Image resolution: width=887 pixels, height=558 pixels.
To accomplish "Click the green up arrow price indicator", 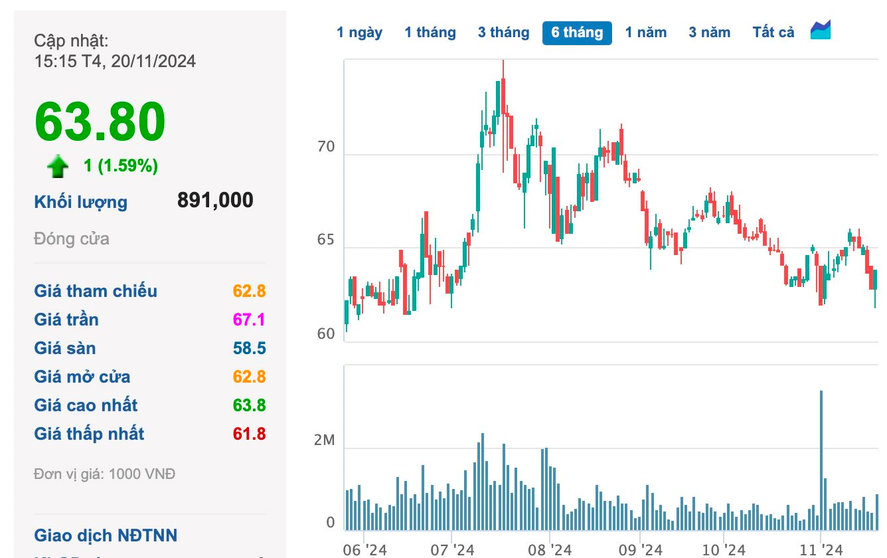I will click(58, 166).
